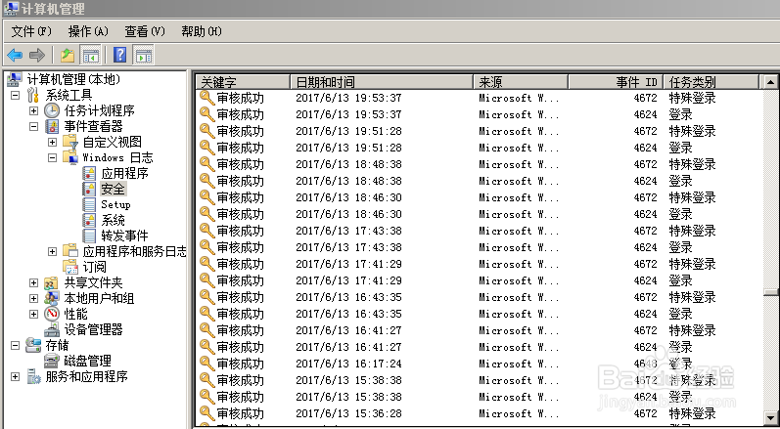Collapse the 事件查看器 node
The image size is (780, 429).
[33, 126]
